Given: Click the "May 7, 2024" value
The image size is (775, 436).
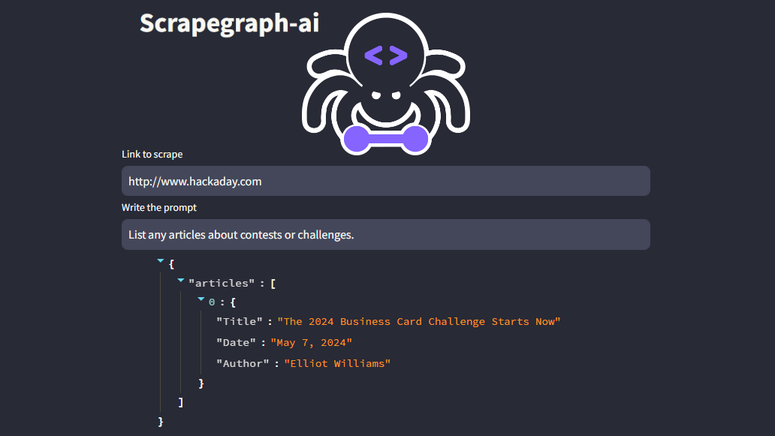Looking at the screenshot, I should (x=312, y=343).
